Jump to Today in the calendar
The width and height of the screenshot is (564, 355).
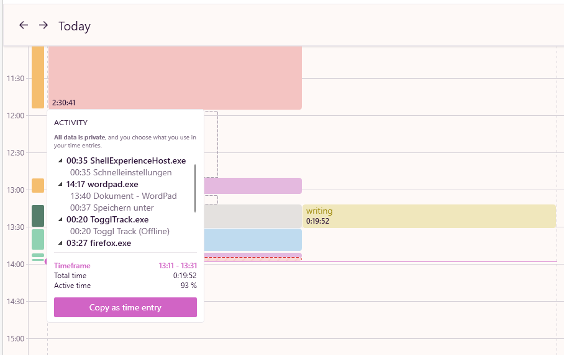75,26
